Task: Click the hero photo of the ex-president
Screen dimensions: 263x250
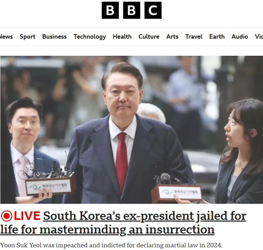Action: tap(131, 130)
